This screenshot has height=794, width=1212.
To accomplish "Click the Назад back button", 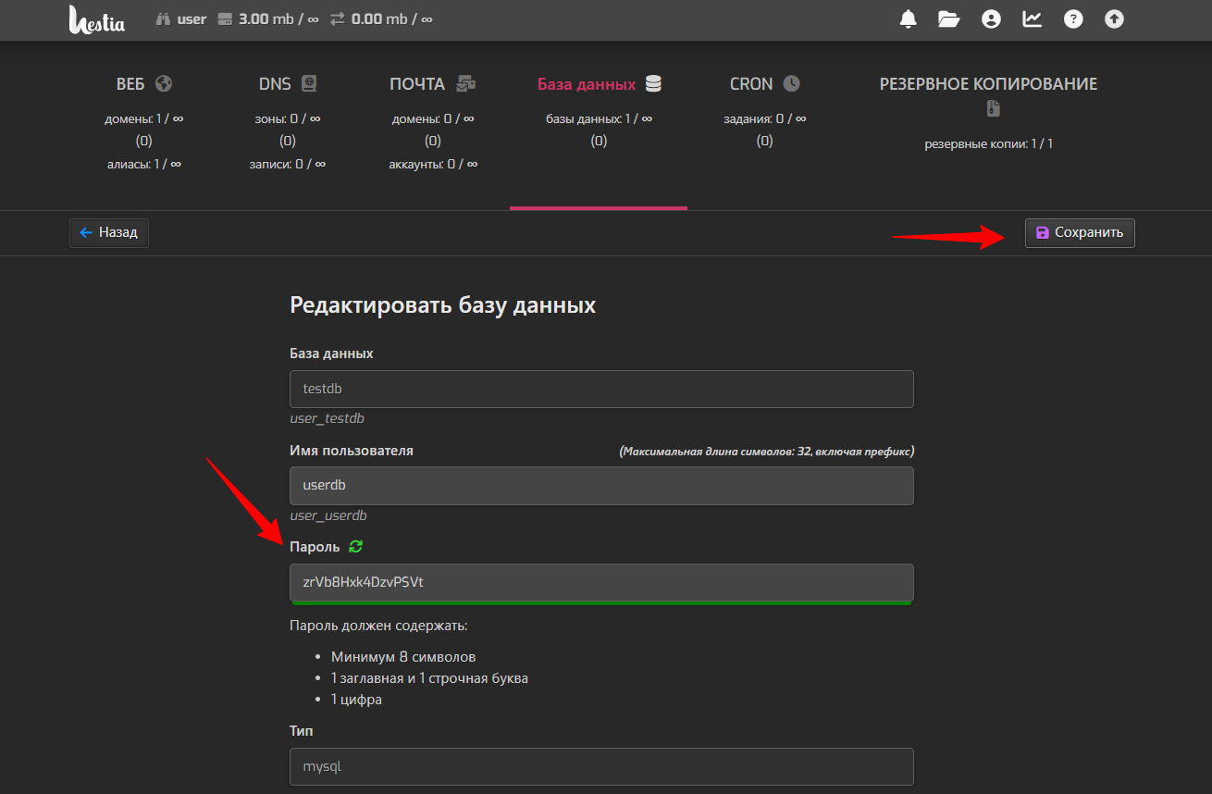I will click(109, 233).
